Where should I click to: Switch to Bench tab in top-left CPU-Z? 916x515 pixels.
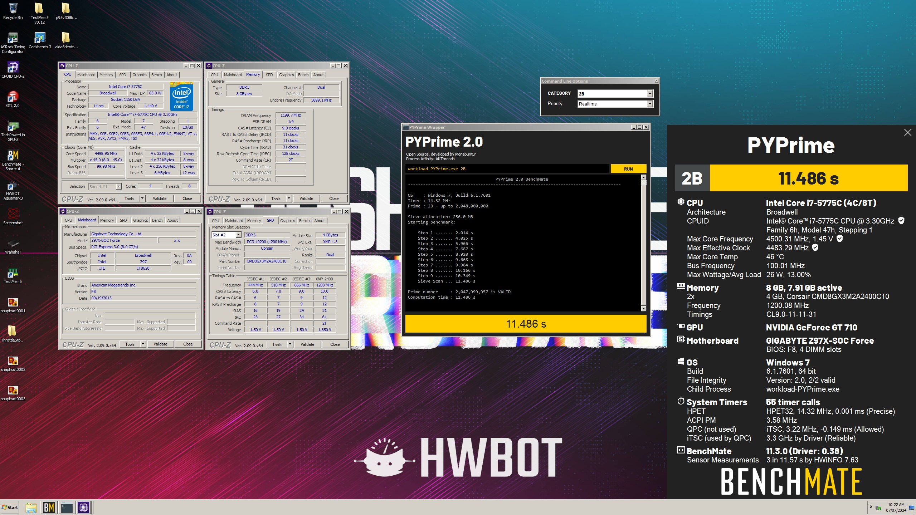156,75
